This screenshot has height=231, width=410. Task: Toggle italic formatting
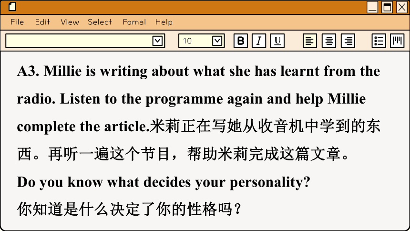tap(259, 41)
